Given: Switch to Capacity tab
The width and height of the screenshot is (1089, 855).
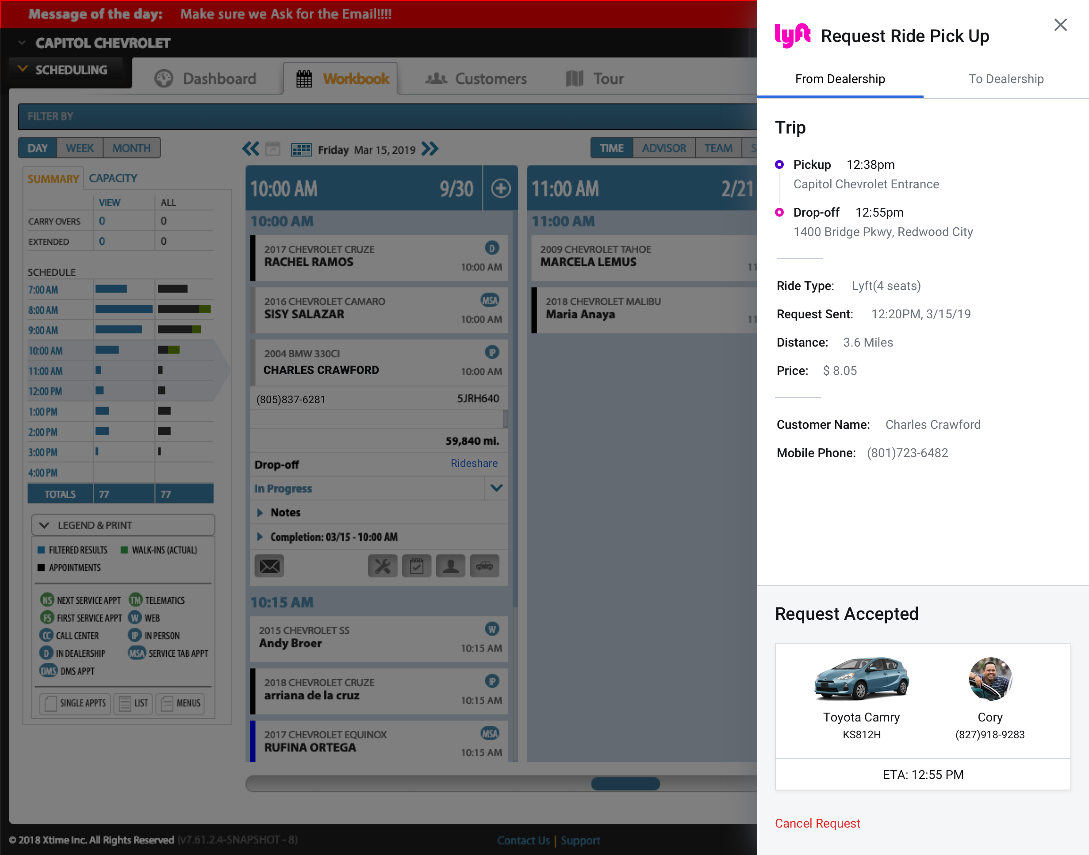Looking at the screenshot, I should 113,178.
